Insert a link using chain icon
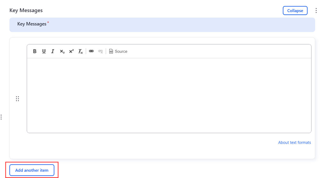The height and width of the screenshot is (178, 323). pyautogui.click(x=91, y=51)
